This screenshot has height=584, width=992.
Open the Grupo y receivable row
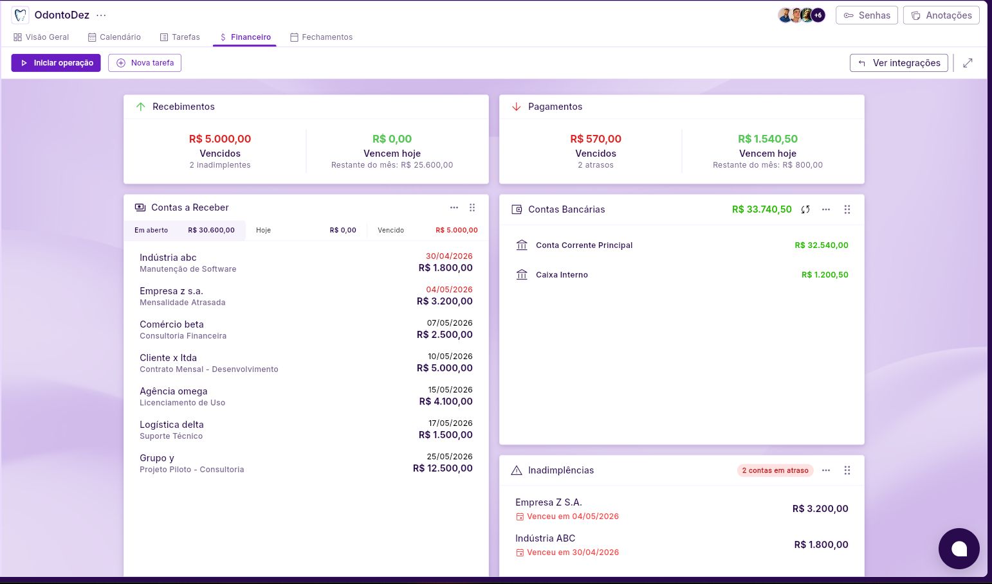pos(306,463)
